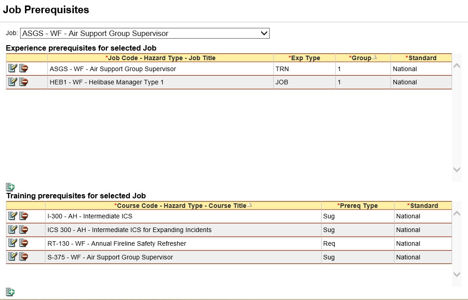Screen dimensions: 468x300
Task: Edit the ASGS Air Support Group Supervisor experience row
Action: (13, 68)
